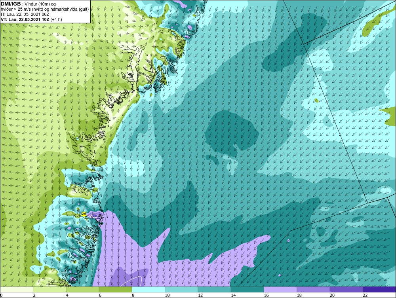The image size is (396, 298).
Task: Click the VT: Lau. 22.05.2021 10Z line
Action: click(31, 19)
